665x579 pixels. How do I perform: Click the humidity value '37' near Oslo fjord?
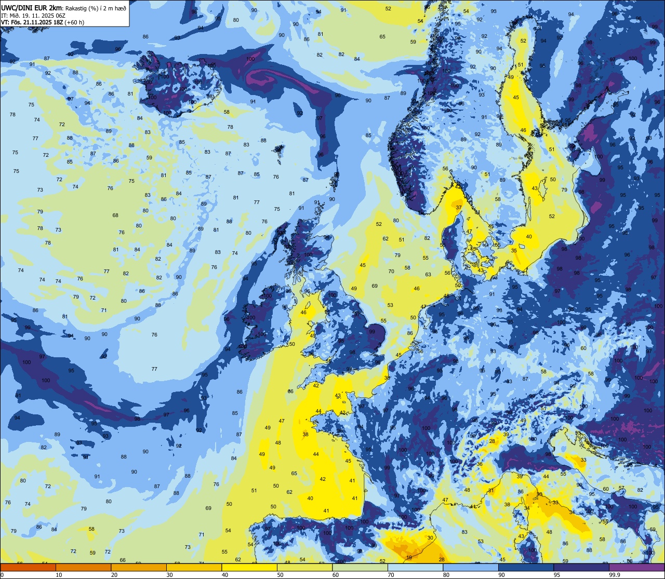[x=459, y=208]
